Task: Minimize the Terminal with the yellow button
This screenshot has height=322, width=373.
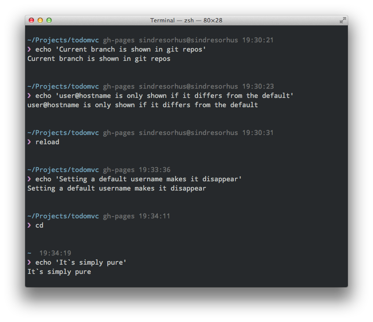Action: click(x=40, y=20)
